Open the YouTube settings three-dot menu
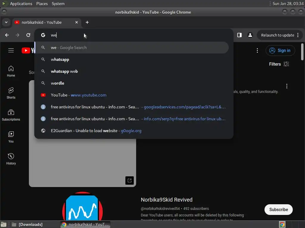The width and height of the screenshot is (305, 228). [257, 50]
